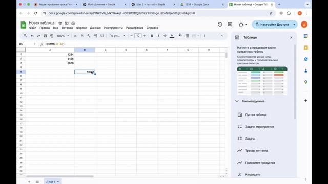Star the document Новая таблица
Viewport: 328px width, 184px height.
60,23
